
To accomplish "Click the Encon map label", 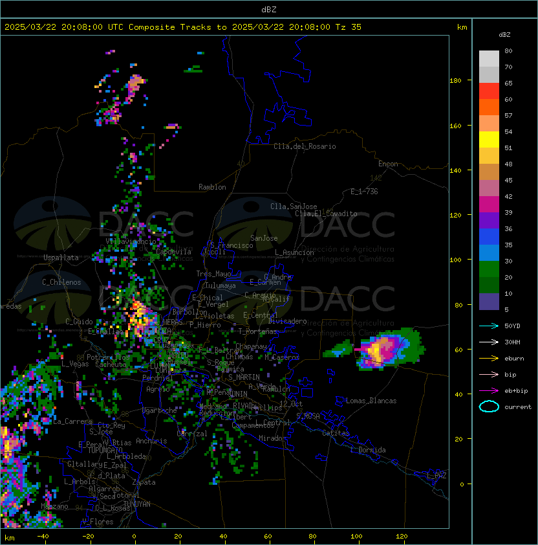I will (388, 164).
